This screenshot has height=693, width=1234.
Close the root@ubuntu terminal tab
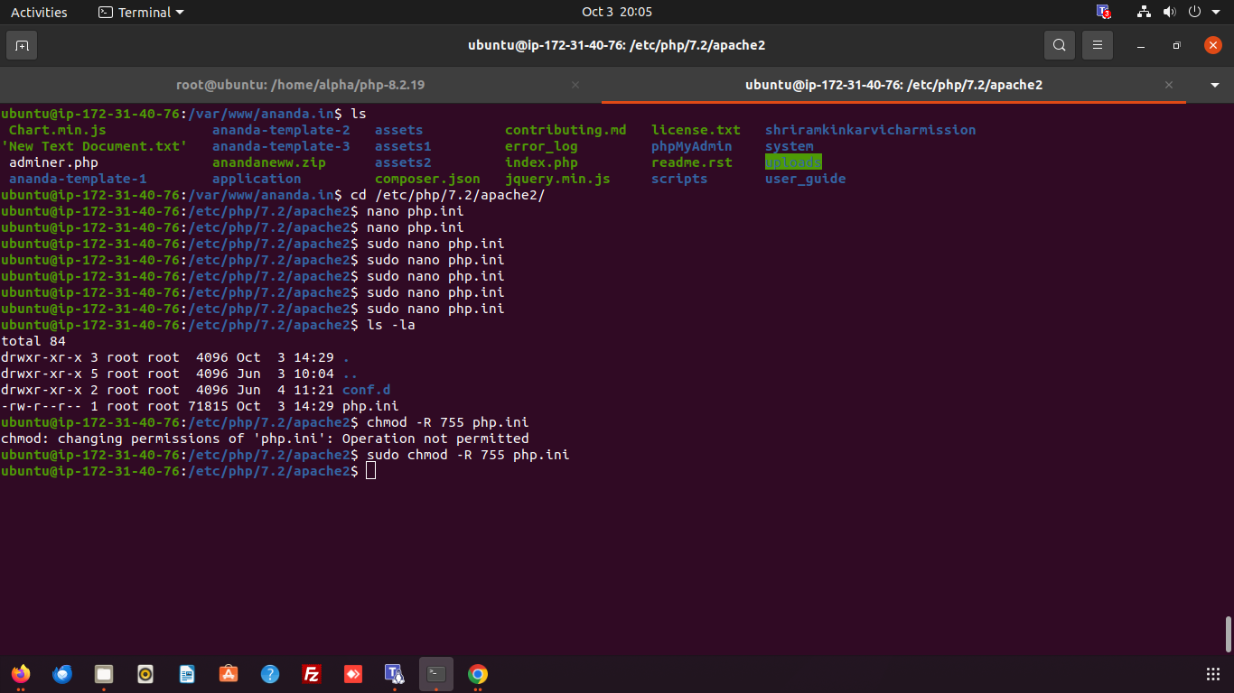pos(575,85)
